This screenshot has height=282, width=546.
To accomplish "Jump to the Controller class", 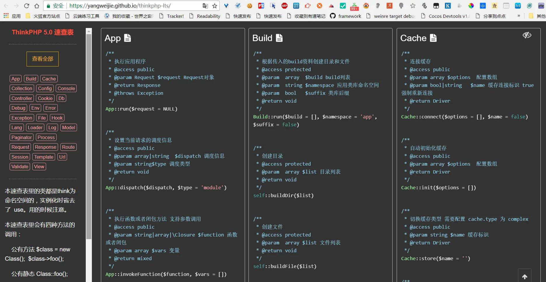I will (22, 98).
